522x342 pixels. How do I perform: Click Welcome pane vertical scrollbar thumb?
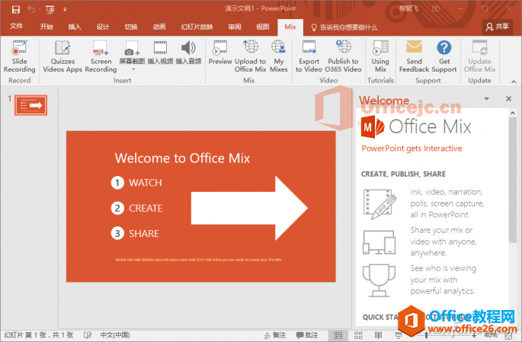pos(513,180)
